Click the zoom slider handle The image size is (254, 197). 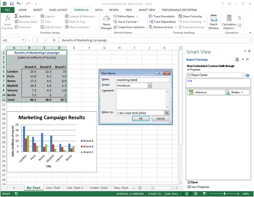coord(224,194)
